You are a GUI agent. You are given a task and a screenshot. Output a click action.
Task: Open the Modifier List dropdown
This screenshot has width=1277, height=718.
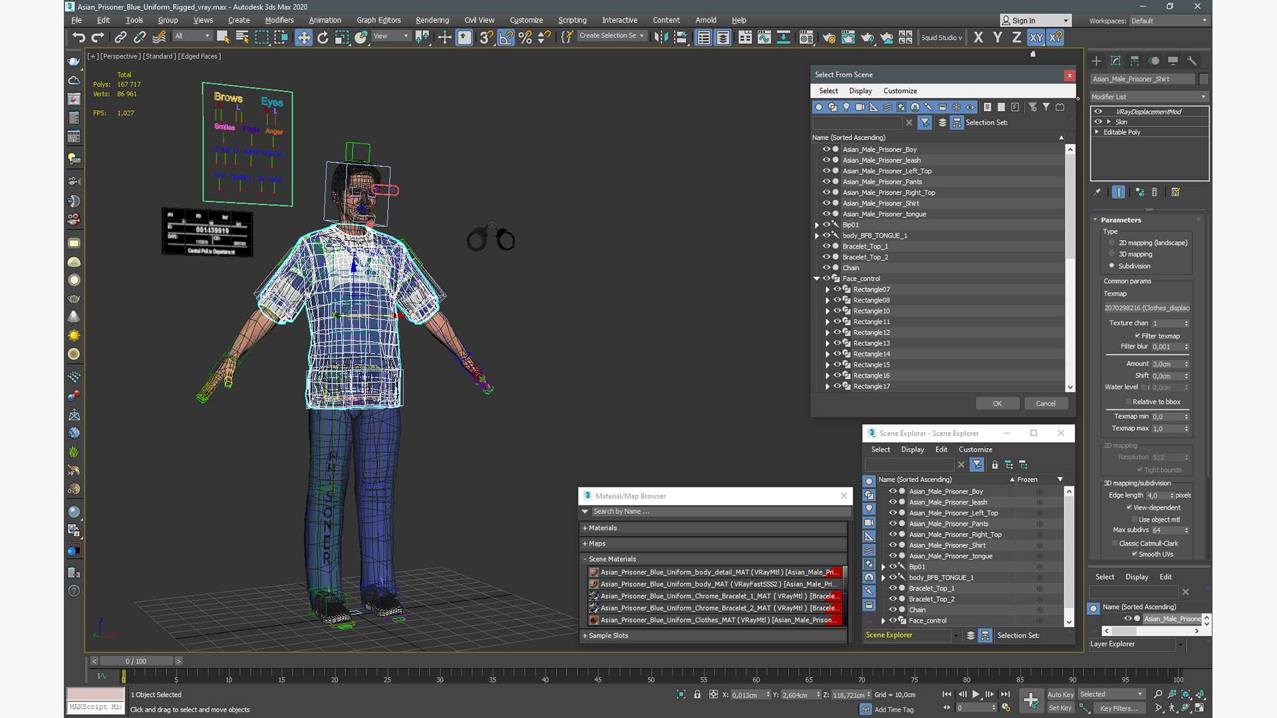click(1149, 96)
